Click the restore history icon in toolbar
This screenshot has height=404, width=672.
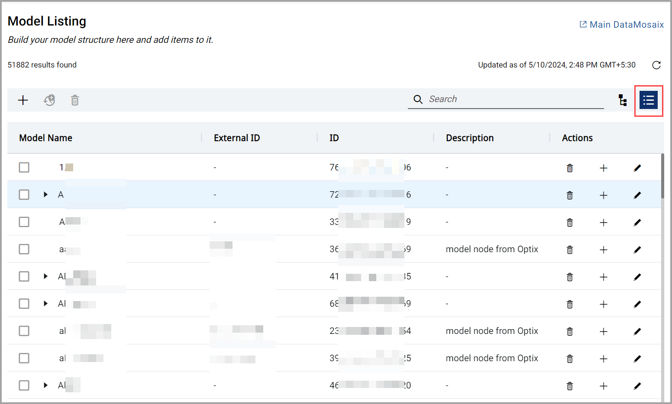(x=49, y=100)
